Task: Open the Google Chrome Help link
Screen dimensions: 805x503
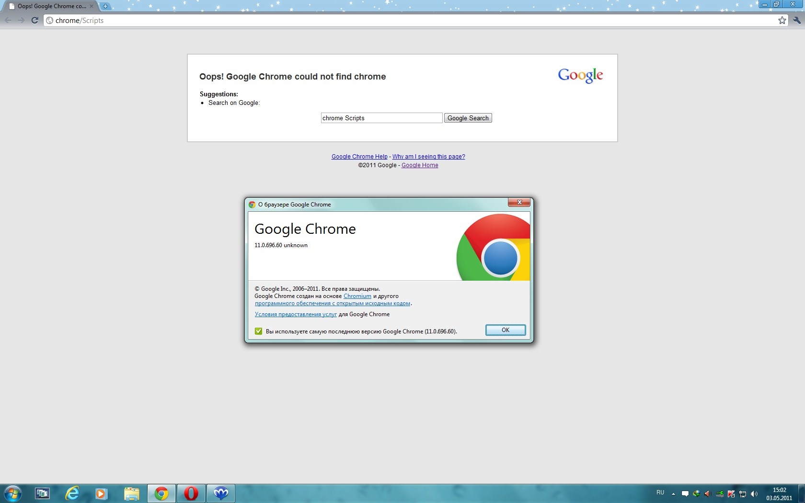Action: coord(359,157)
